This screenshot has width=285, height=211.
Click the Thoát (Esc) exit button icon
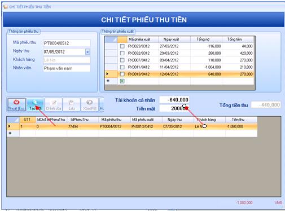click(x=16, y=102)
